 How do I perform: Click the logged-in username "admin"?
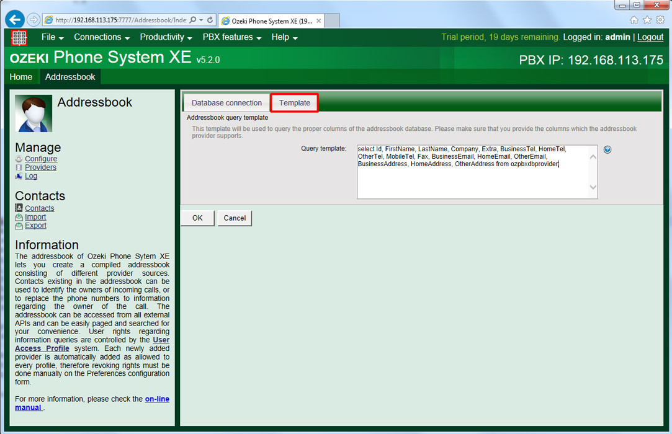[617, 37]
